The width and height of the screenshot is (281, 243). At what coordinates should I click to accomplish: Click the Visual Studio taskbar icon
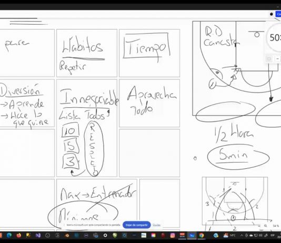[x=38, y=235]
